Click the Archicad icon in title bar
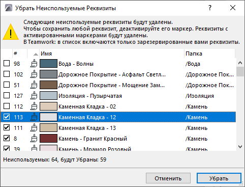245x187 pixels. click(9, 8)
